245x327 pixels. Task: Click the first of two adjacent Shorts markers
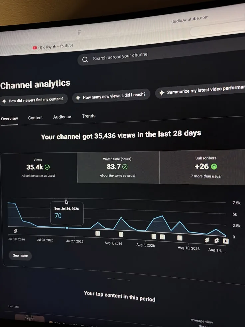(207, 240)
